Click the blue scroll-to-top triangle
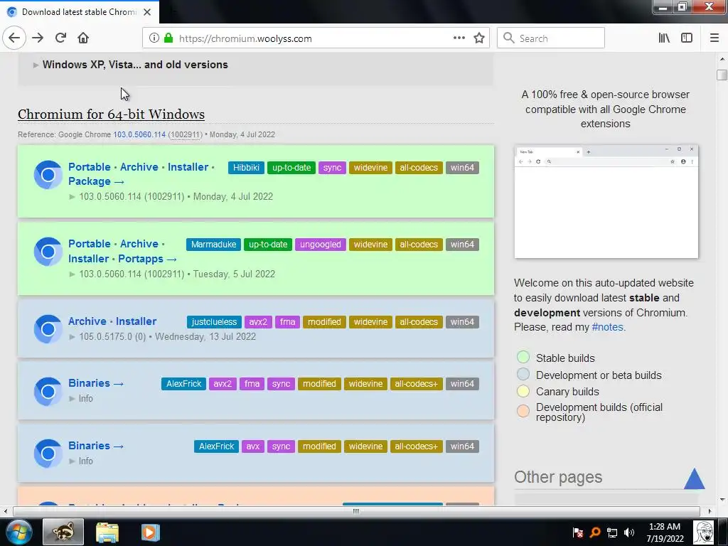 tap(694, 478)
